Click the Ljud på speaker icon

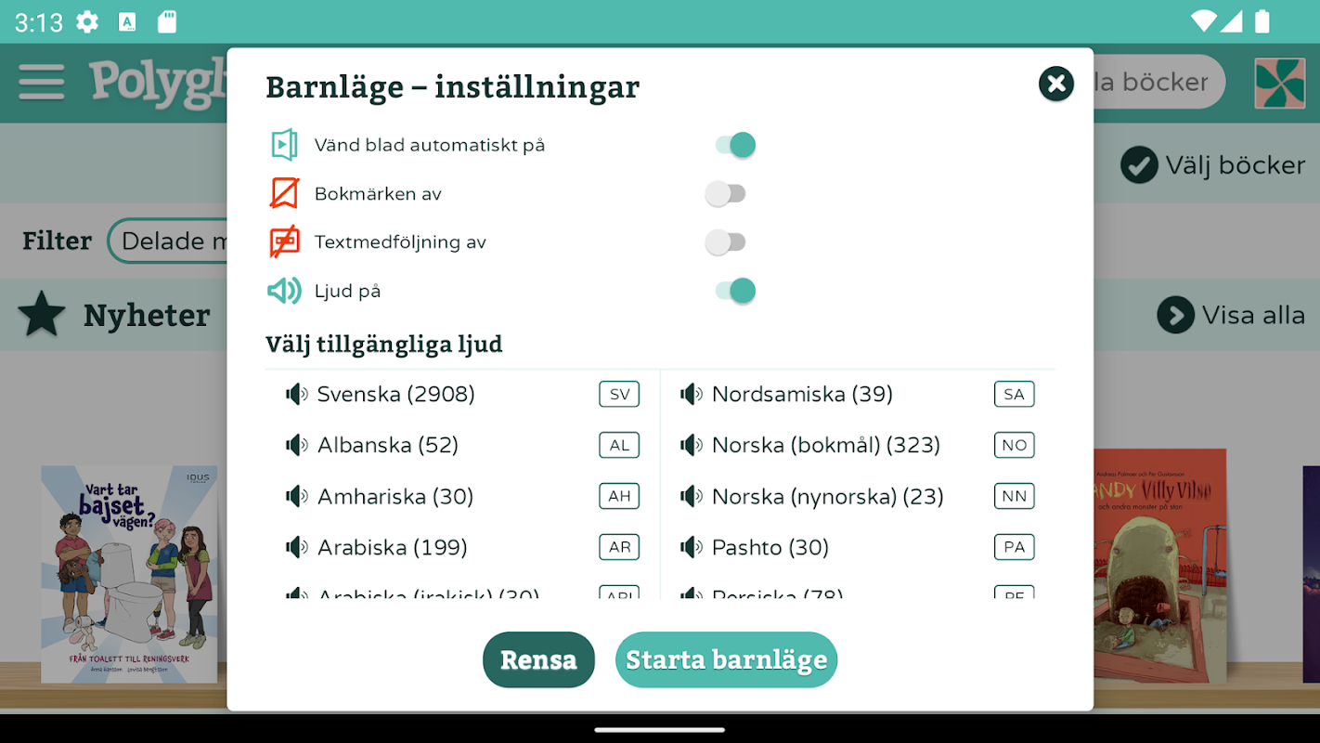pos(284,291)
